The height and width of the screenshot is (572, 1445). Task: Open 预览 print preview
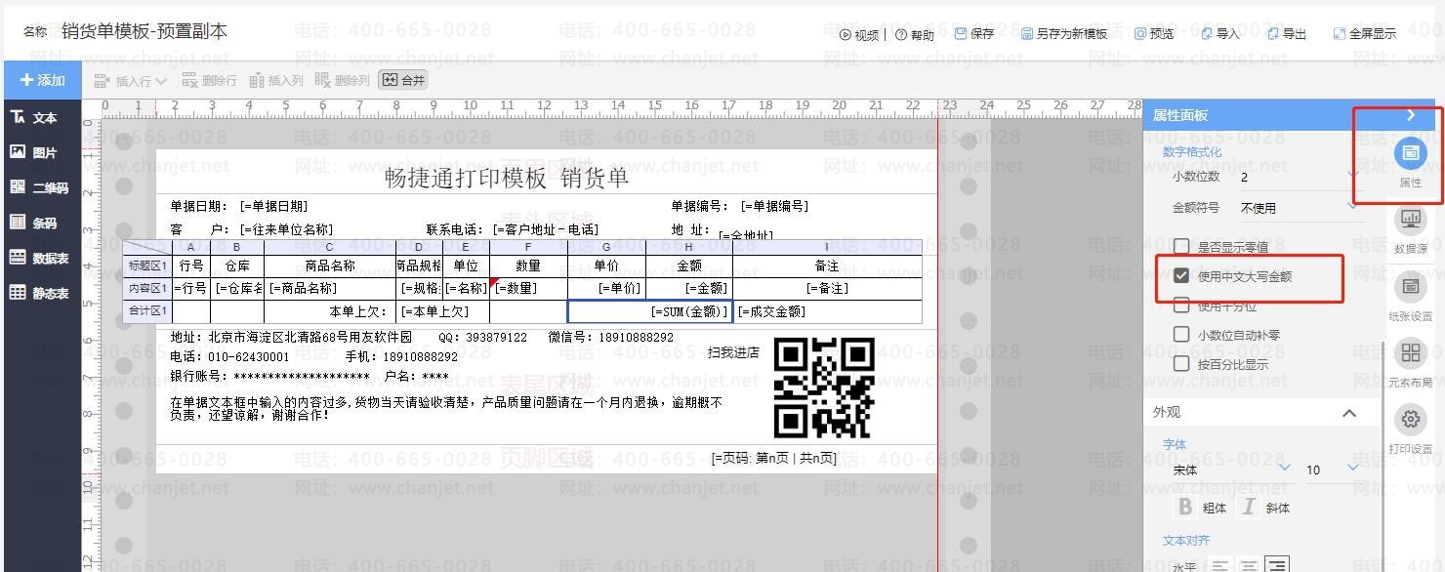1154,34
